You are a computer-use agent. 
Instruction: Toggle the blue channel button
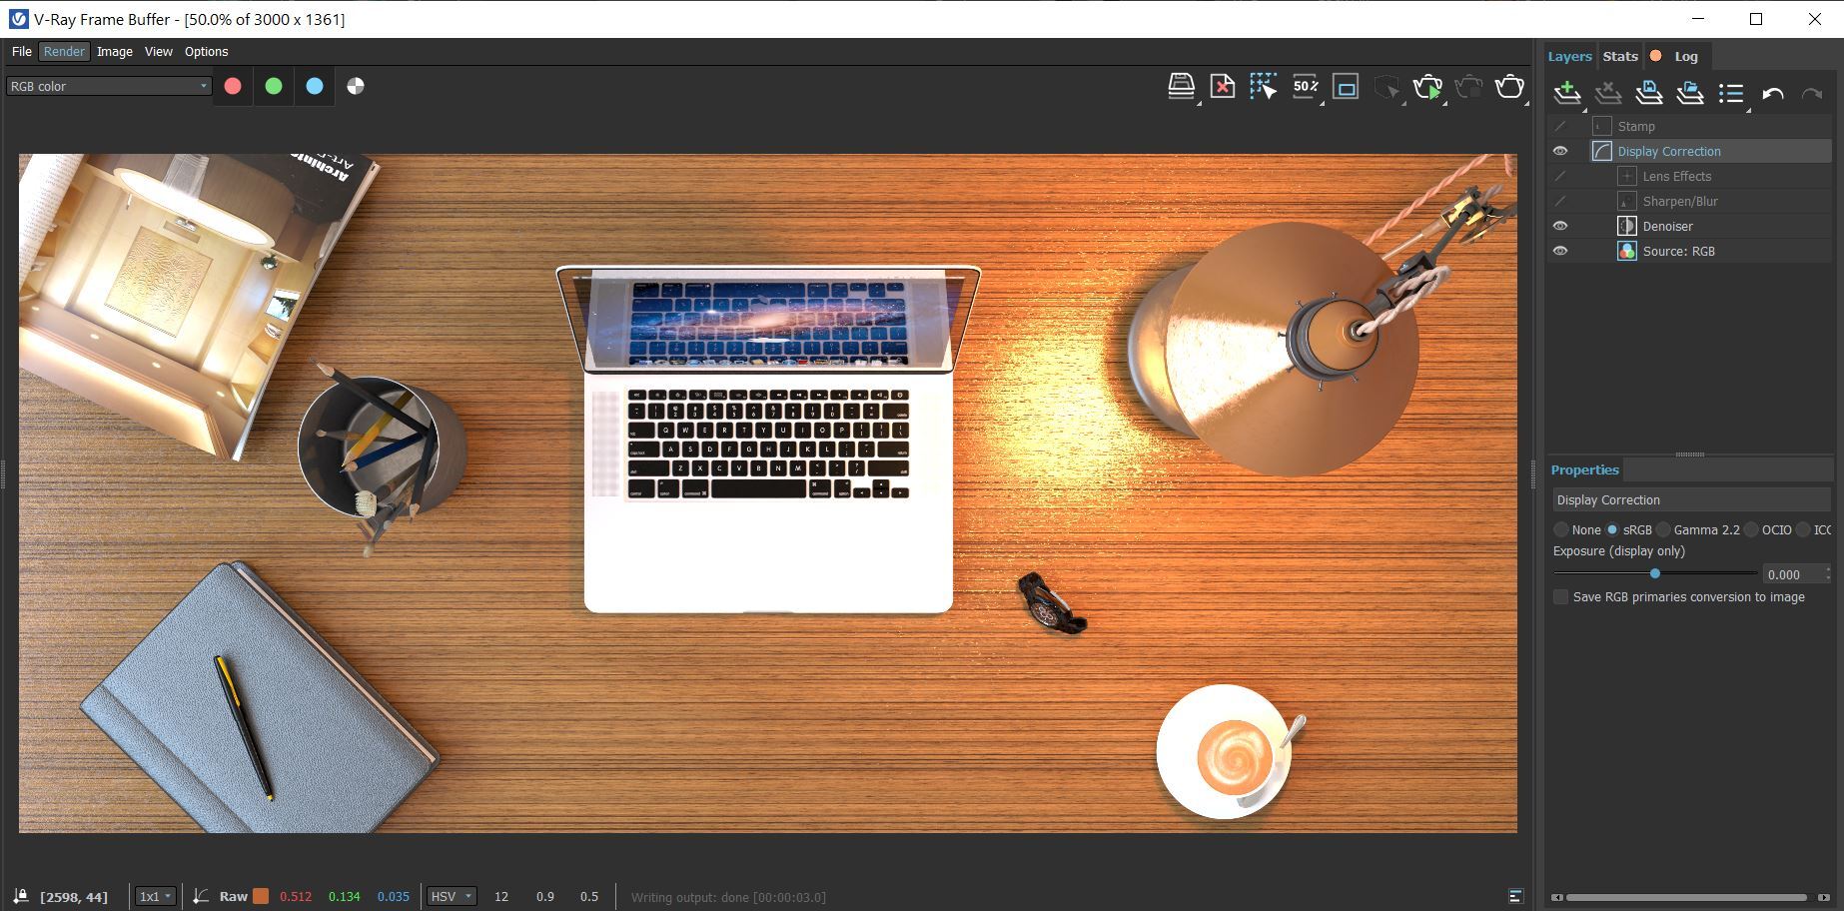315,86
